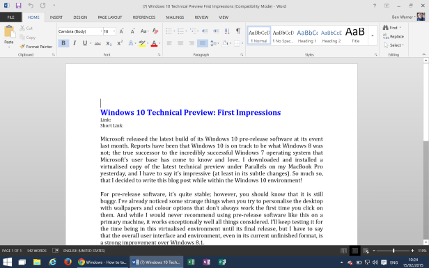Open the Paragraph dialog launcher
Image resolution: width=429 pixels, height=268 pixels.
pos(242,55)
